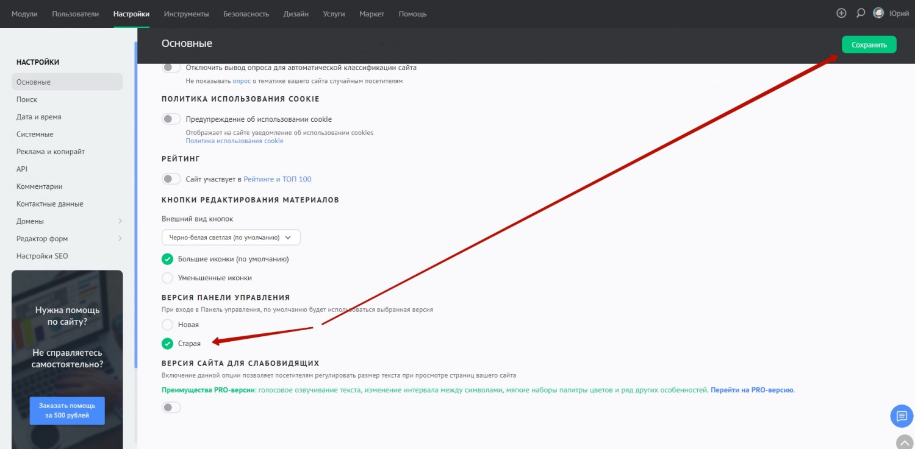
Task: Click Заказать помощь за 500 рублей button
Action: pyautogui.click(x=67, y=411)
